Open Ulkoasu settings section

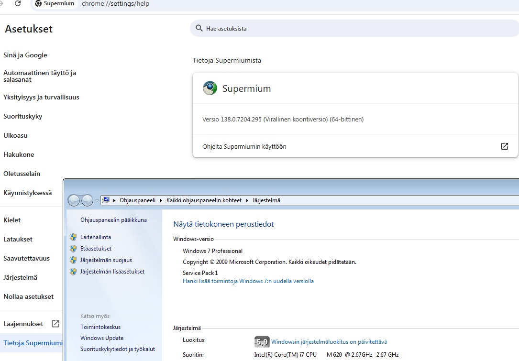[x=16, y=135]
